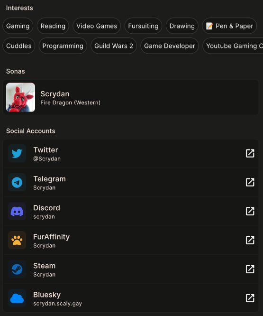The image size is (263, 316).
Task: Open FurAffinity external link icon
Action: pos(250,240)
